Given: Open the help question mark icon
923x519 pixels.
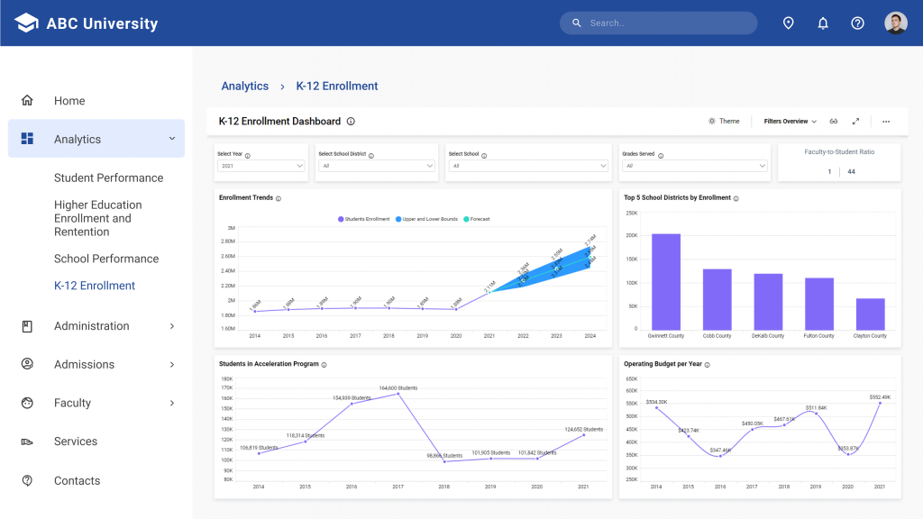Looking at the screenshot, I should [857, 23].
